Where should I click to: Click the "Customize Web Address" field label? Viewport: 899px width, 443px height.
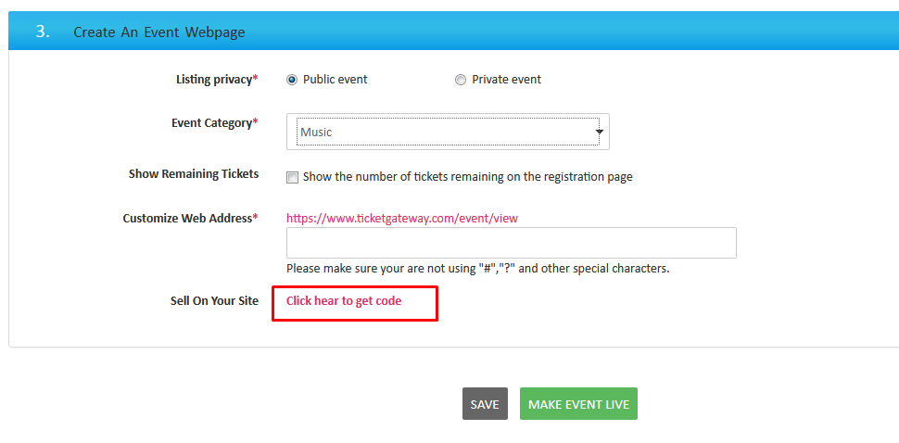[x=190, y=219]
